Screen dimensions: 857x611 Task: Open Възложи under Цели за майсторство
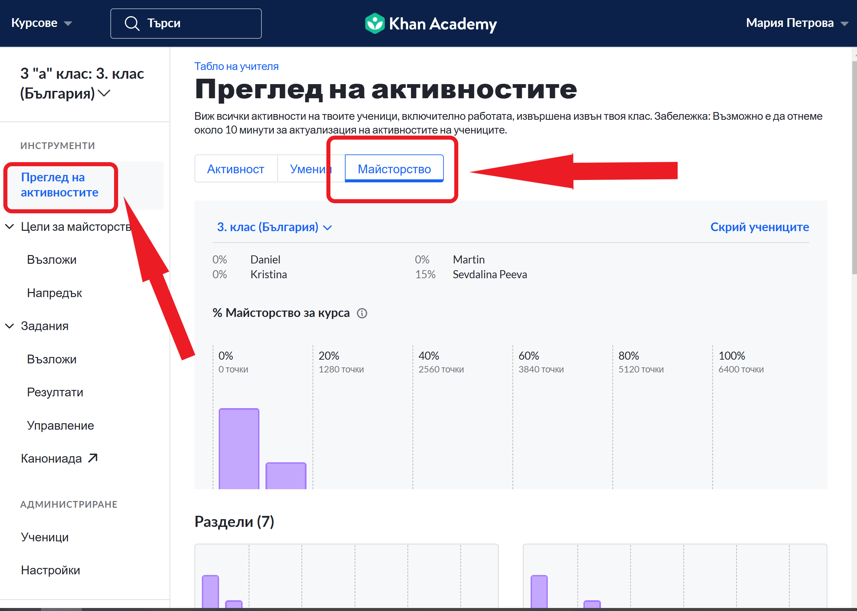click(52, 260)
